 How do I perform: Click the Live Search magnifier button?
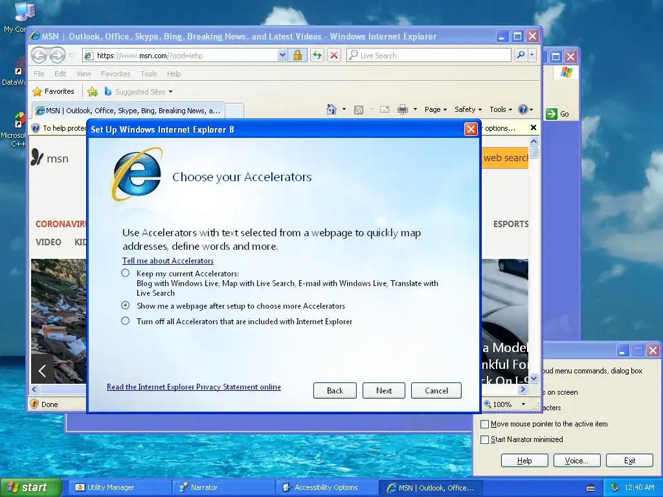point(521,55)
